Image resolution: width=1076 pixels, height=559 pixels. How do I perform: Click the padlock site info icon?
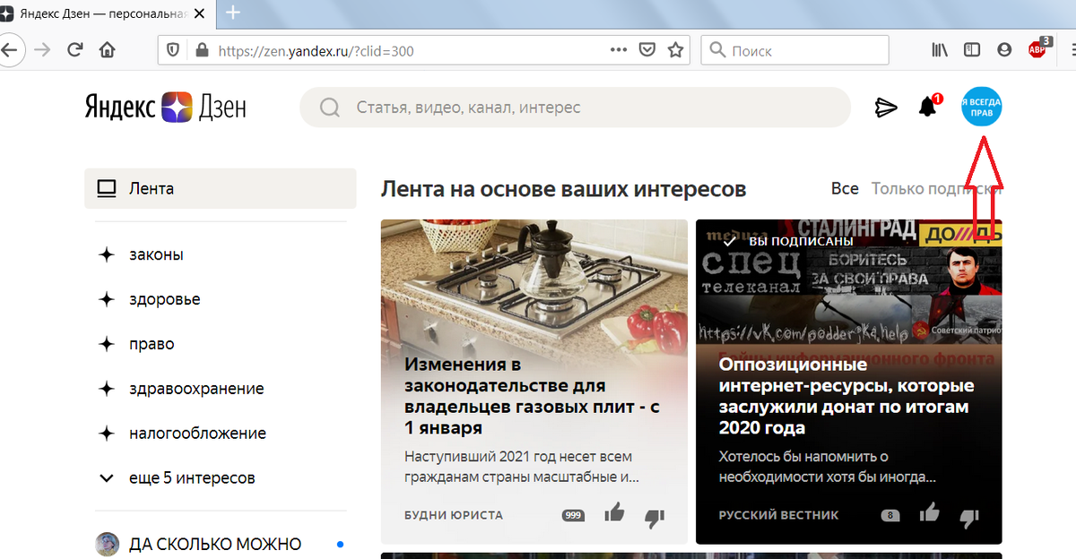pos(200,51)
